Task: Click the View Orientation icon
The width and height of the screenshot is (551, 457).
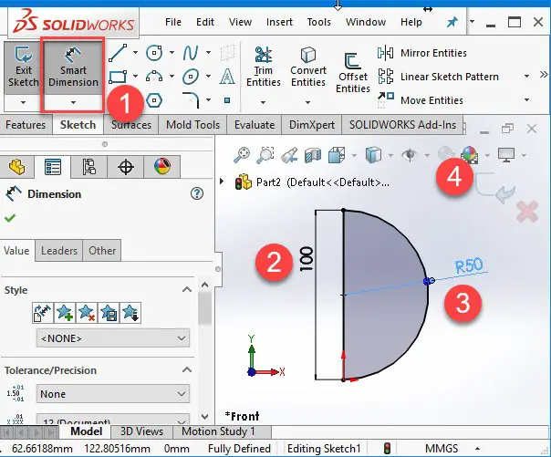Action: (x=337, y=155)
